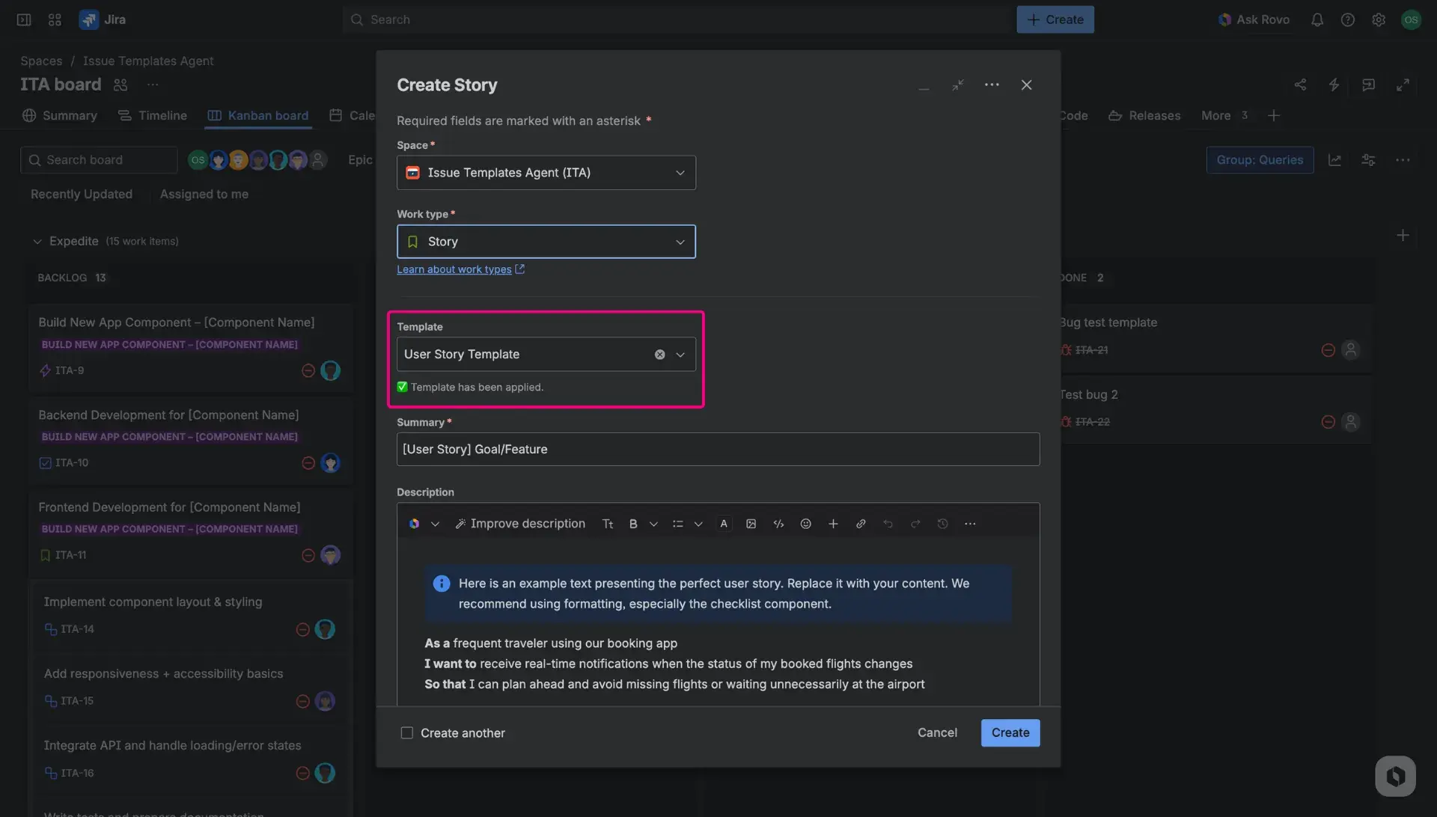Image resolution: width=1437 pixels, height=817 pixels.
Task: Click the Create button in the dialog
Action: [1010, 733]
